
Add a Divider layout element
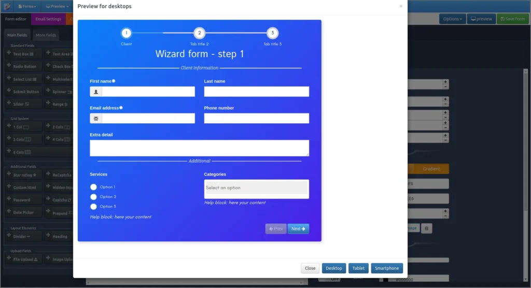click(23, 236)
